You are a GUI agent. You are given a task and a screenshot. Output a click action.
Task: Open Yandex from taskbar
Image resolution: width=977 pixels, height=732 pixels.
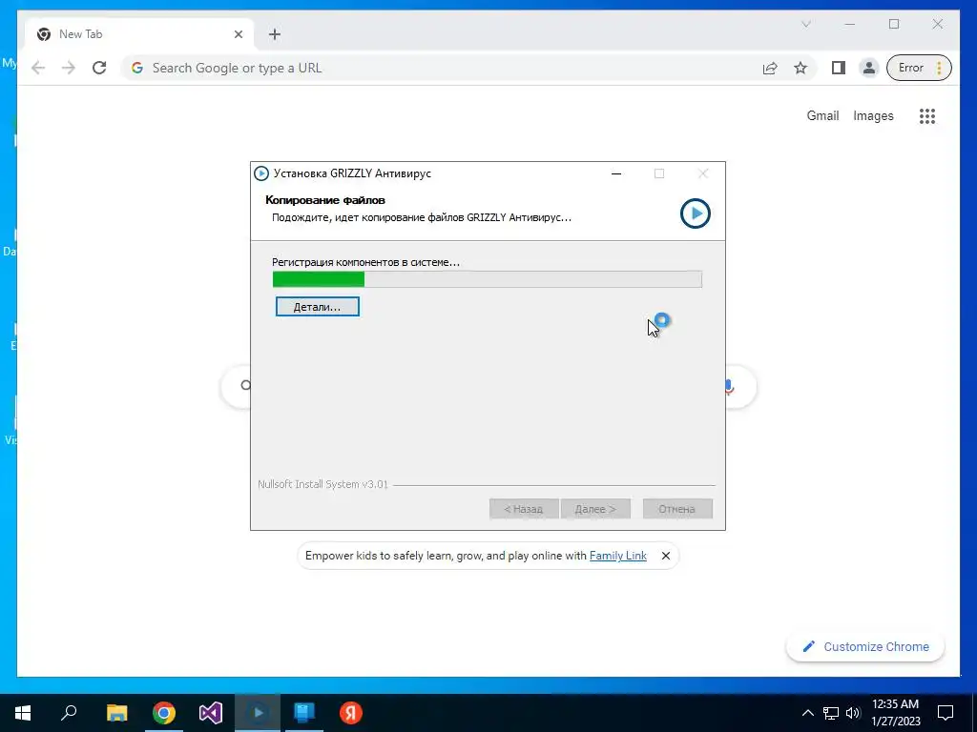(351, 713)
